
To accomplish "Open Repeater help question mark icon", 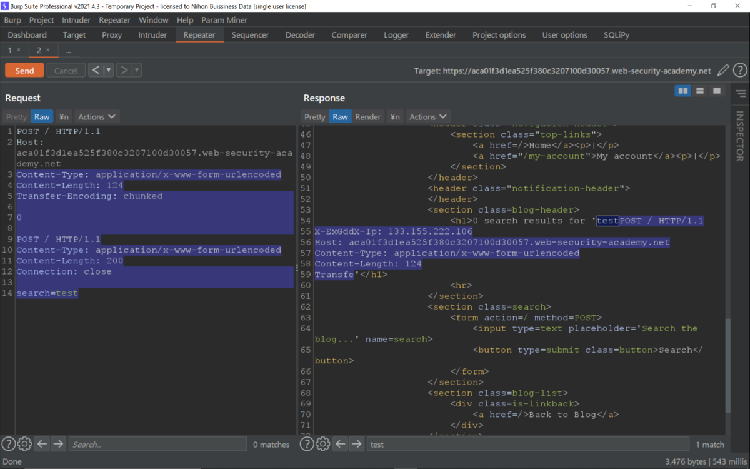I will (740, 71).
